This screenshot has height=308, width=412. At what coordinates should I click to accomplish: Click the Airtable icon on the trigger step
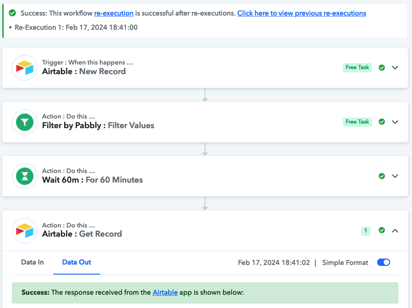coord(25,68)
